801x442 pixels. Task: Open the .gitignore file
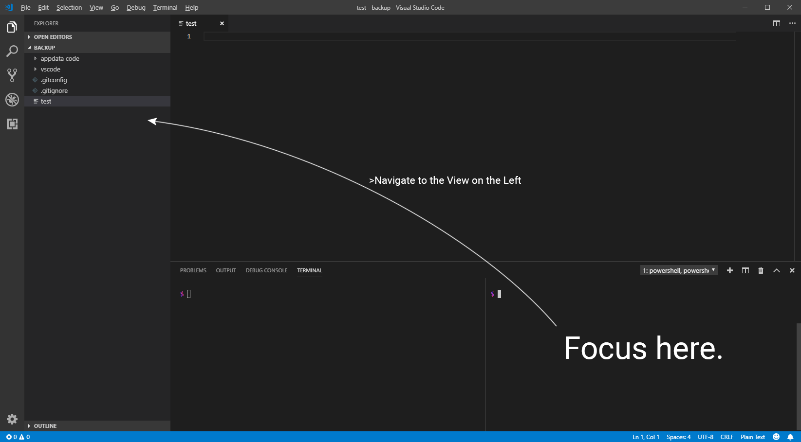[x=97, y=90]
